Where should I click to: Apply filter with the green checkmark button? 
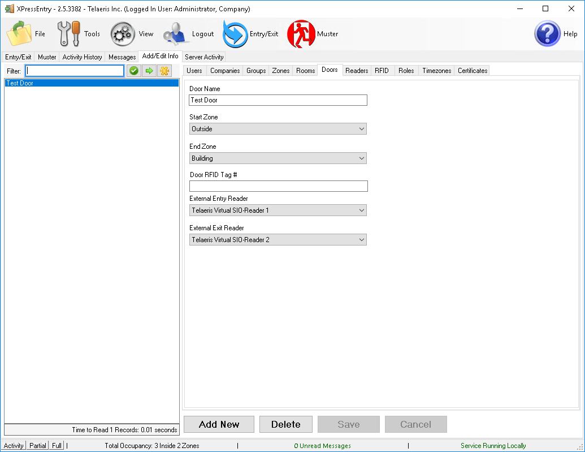pos(133,71)
